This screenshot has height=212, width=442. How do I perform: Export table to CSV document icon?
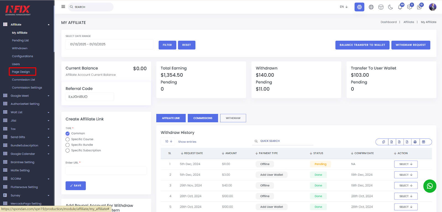point(399,142)
